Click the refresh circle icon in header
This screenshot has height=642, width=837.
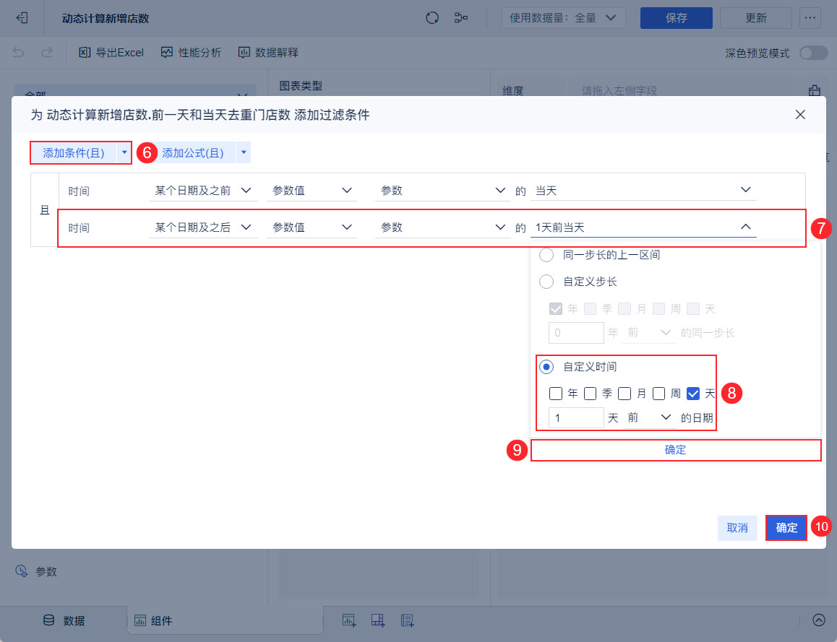432,17
